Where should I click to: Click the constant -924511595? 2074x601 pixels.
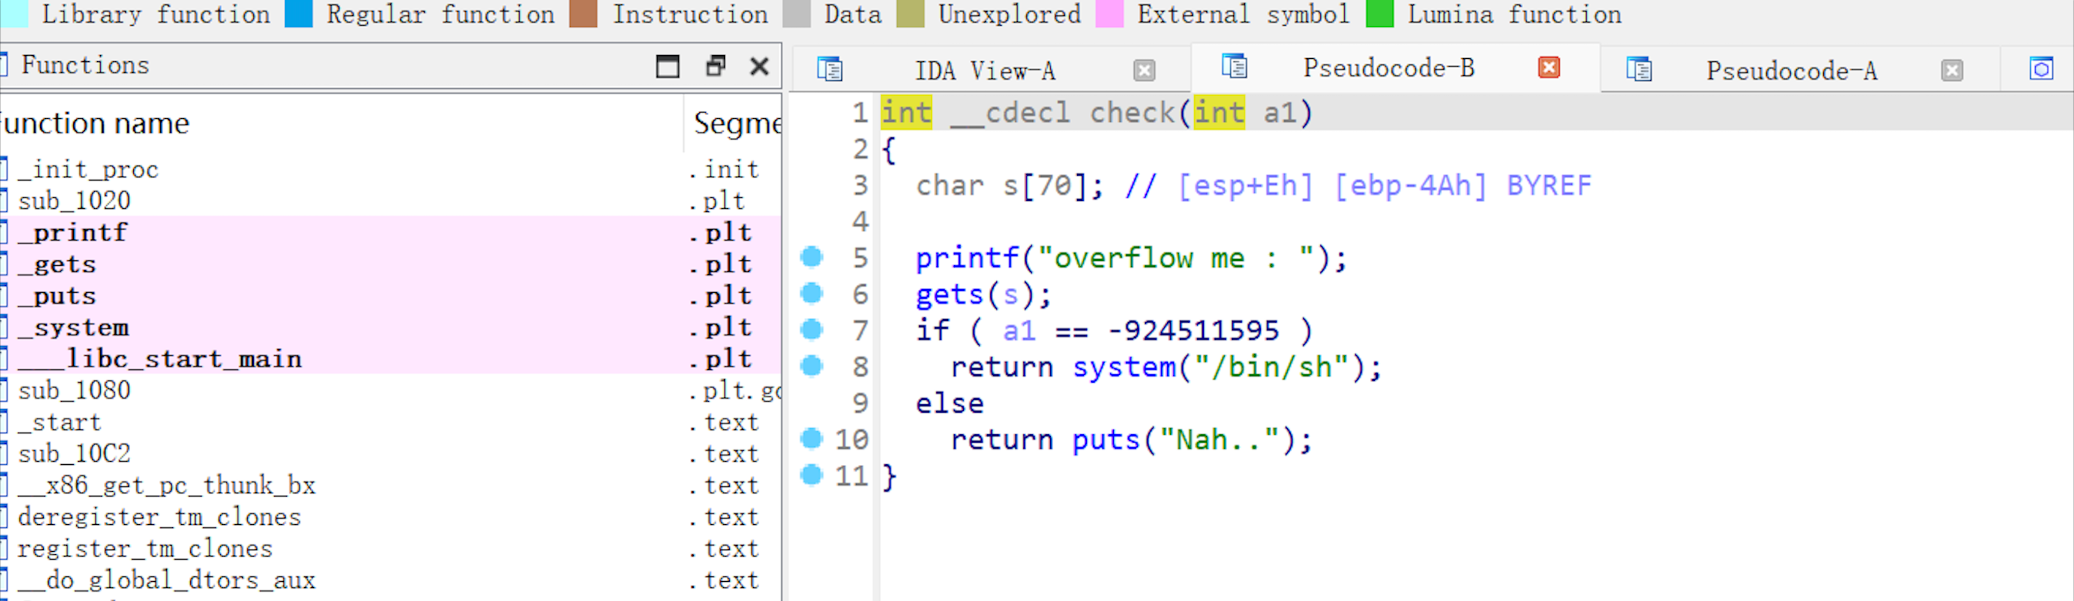click(1193, 330)
